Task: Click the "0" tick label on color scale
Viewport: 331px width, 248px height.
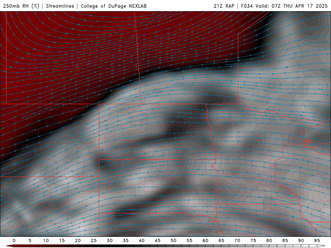Action: 14,241
